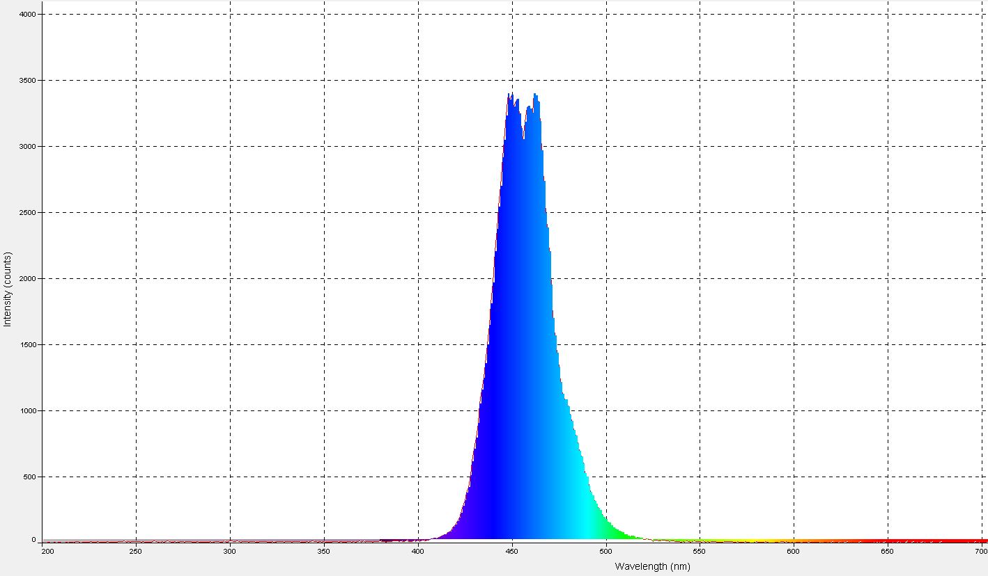Viewport: 988px width, 576px height.
Task: Click the 450 label on the wavelength axis
Action: click(x=512, y=551)
